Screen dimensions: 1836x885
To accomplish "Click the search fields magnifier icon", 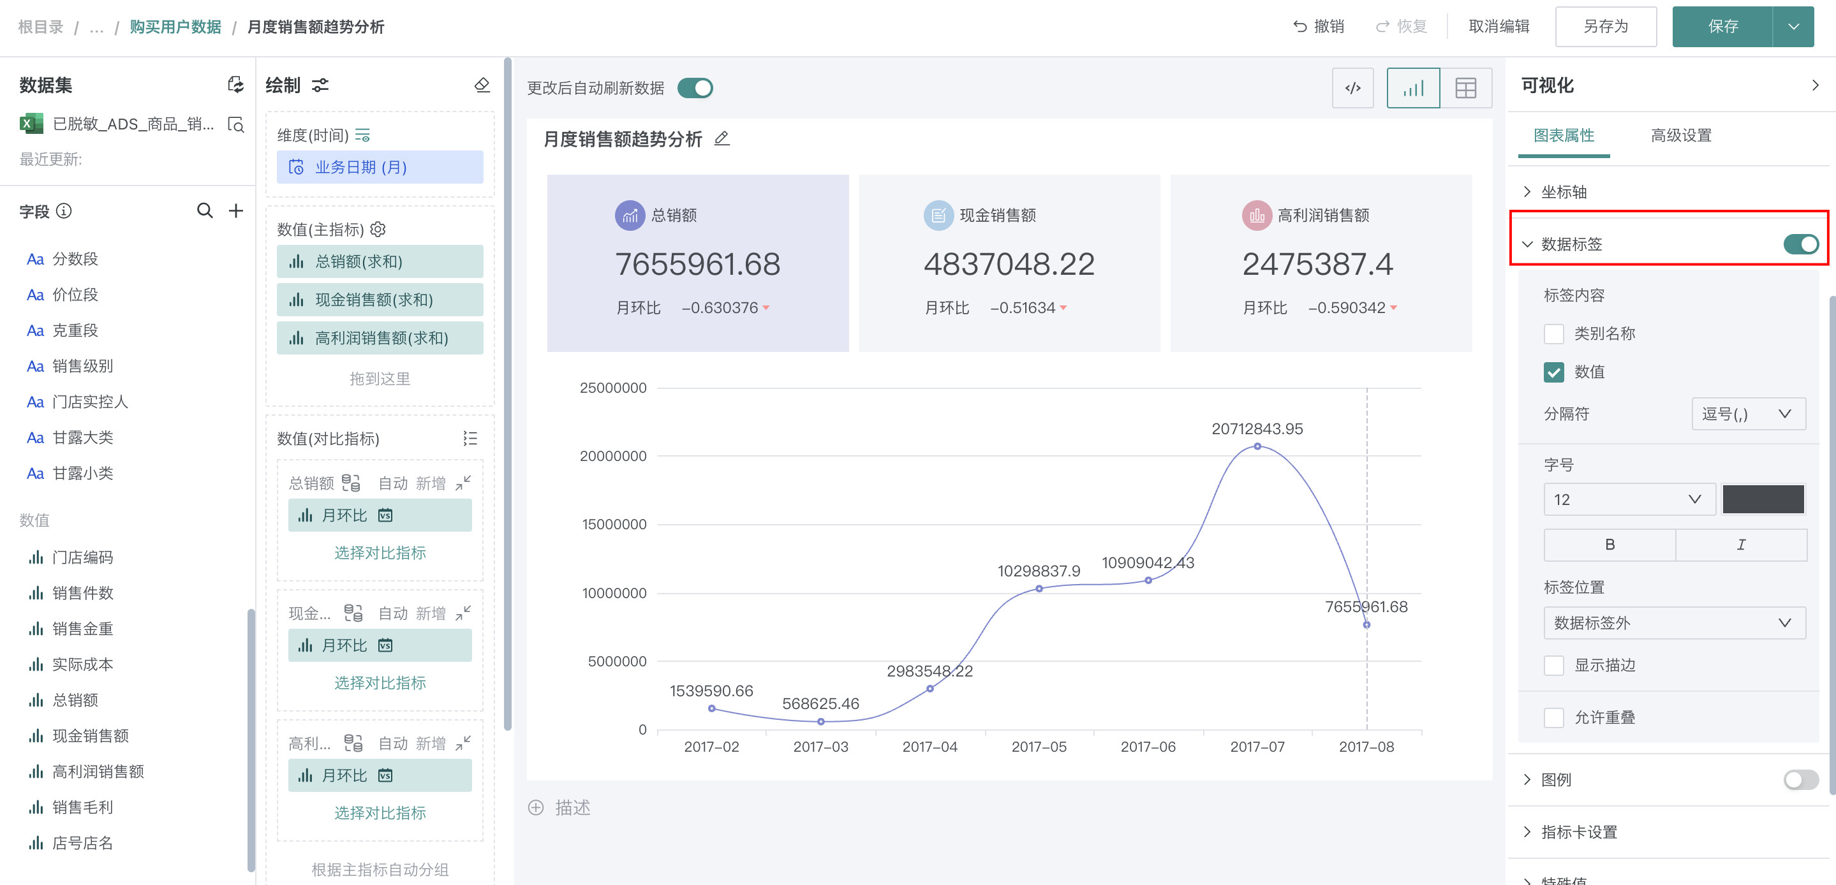I will (205, 211).
